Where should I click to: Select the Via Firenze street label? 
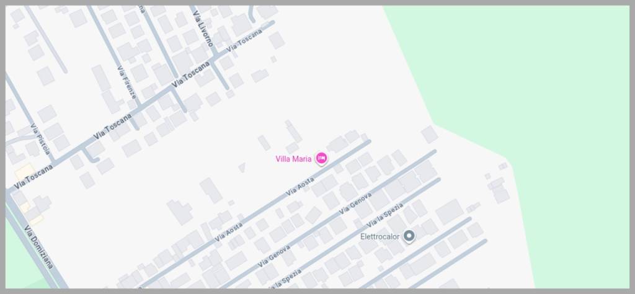(x=127, y=82)
